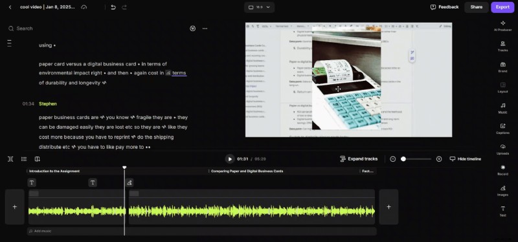
Task: Open the transcript filter icon
Action: 193,28
